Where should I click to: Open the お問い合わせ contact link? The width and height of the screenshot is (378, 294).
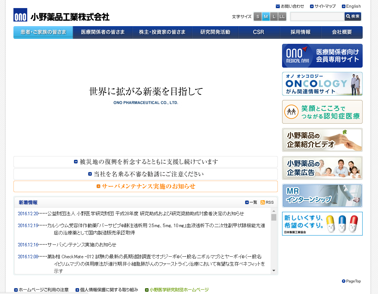[x=292, y=6]
